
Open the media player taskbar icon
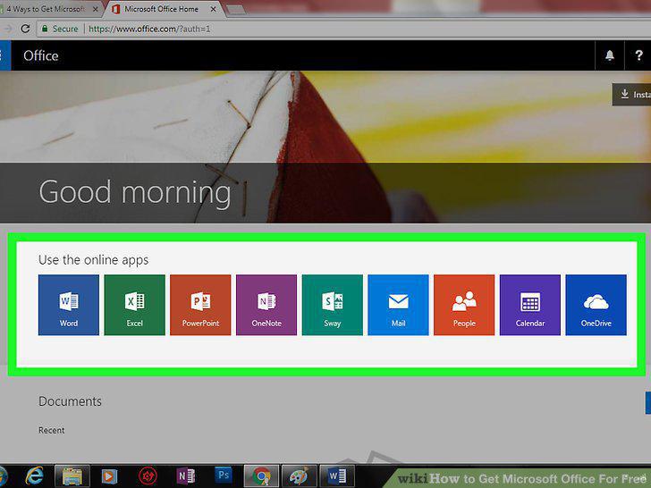[110, 476]
